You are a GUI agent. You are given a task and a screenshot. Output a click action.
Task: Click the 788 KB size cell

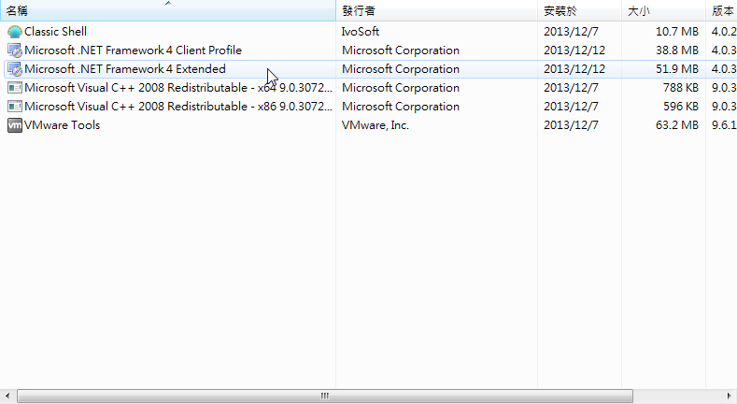tap(681, 88)
